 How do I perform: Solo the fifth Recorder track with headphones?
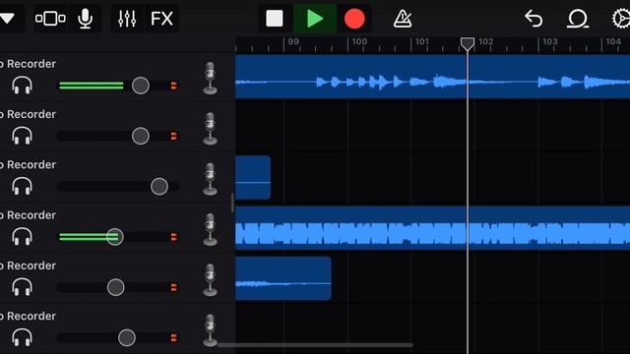click(x=22, y=287)
